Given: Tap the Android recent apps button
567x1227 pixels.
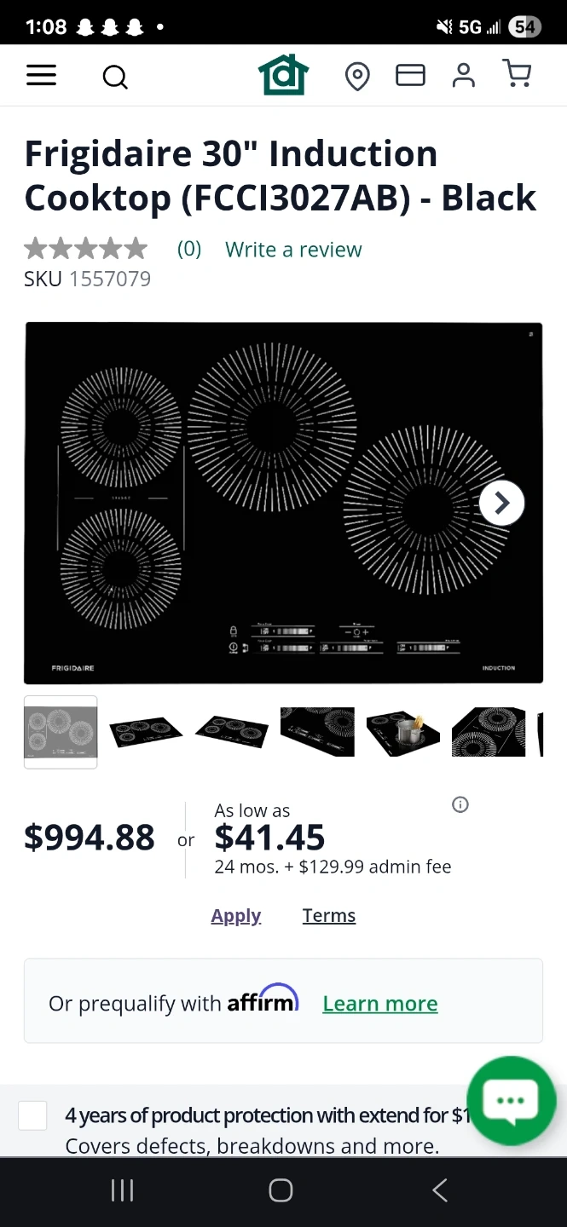Looking at the screenshot, I should tap(123, 1190).
